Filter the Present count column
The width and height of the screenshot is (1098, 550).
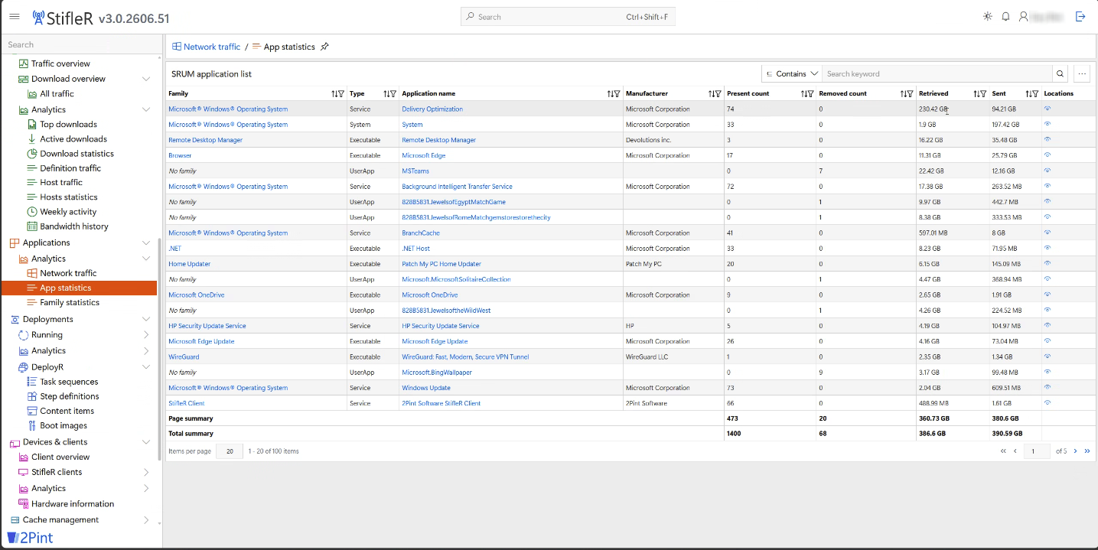coord(810,94)
